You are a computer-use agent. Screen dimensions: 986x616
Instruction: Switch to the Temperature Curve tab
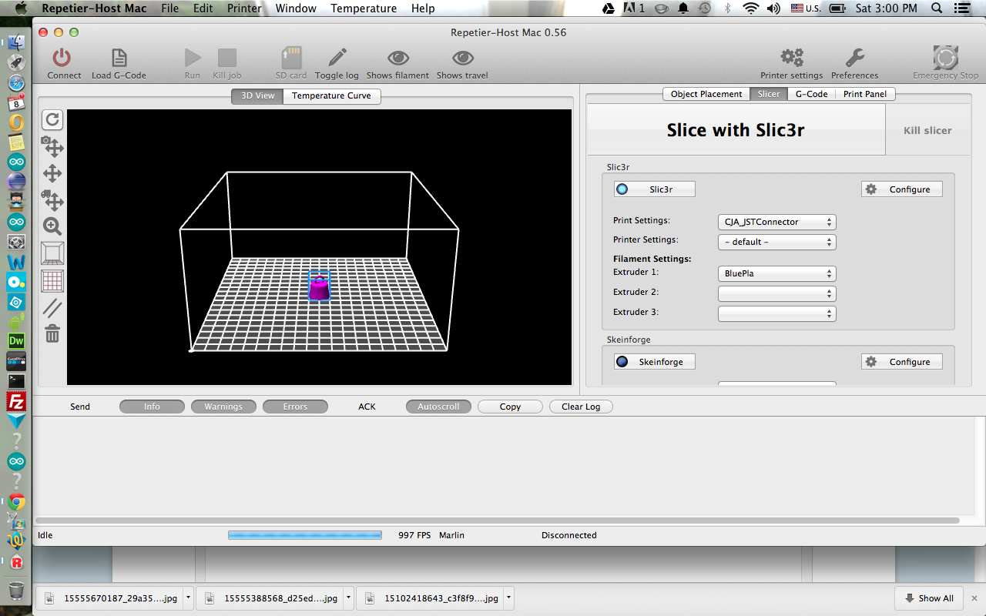tap(331, 95)
